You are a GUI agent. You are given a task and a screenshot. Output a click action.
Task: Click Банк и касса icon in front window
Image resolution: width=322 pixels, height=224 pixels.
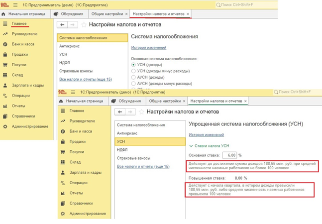[63, 131]
